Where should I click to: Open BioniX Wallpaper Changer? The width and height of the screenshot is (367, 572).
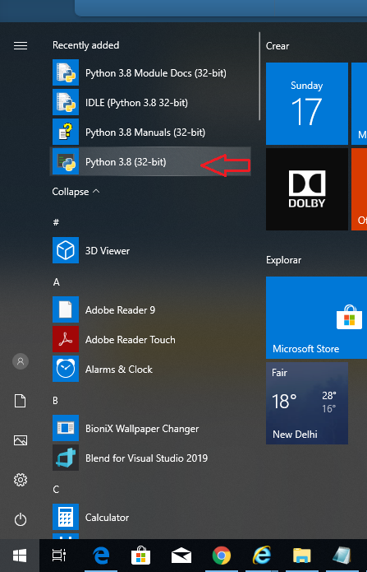click(x=150, y=428)
